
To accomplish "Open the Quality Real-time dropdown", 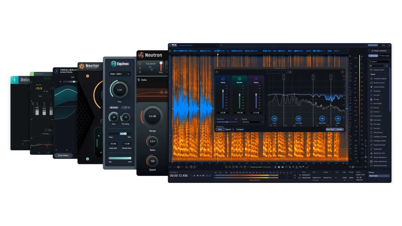I will pyautogui.click(x=251, y=122).
